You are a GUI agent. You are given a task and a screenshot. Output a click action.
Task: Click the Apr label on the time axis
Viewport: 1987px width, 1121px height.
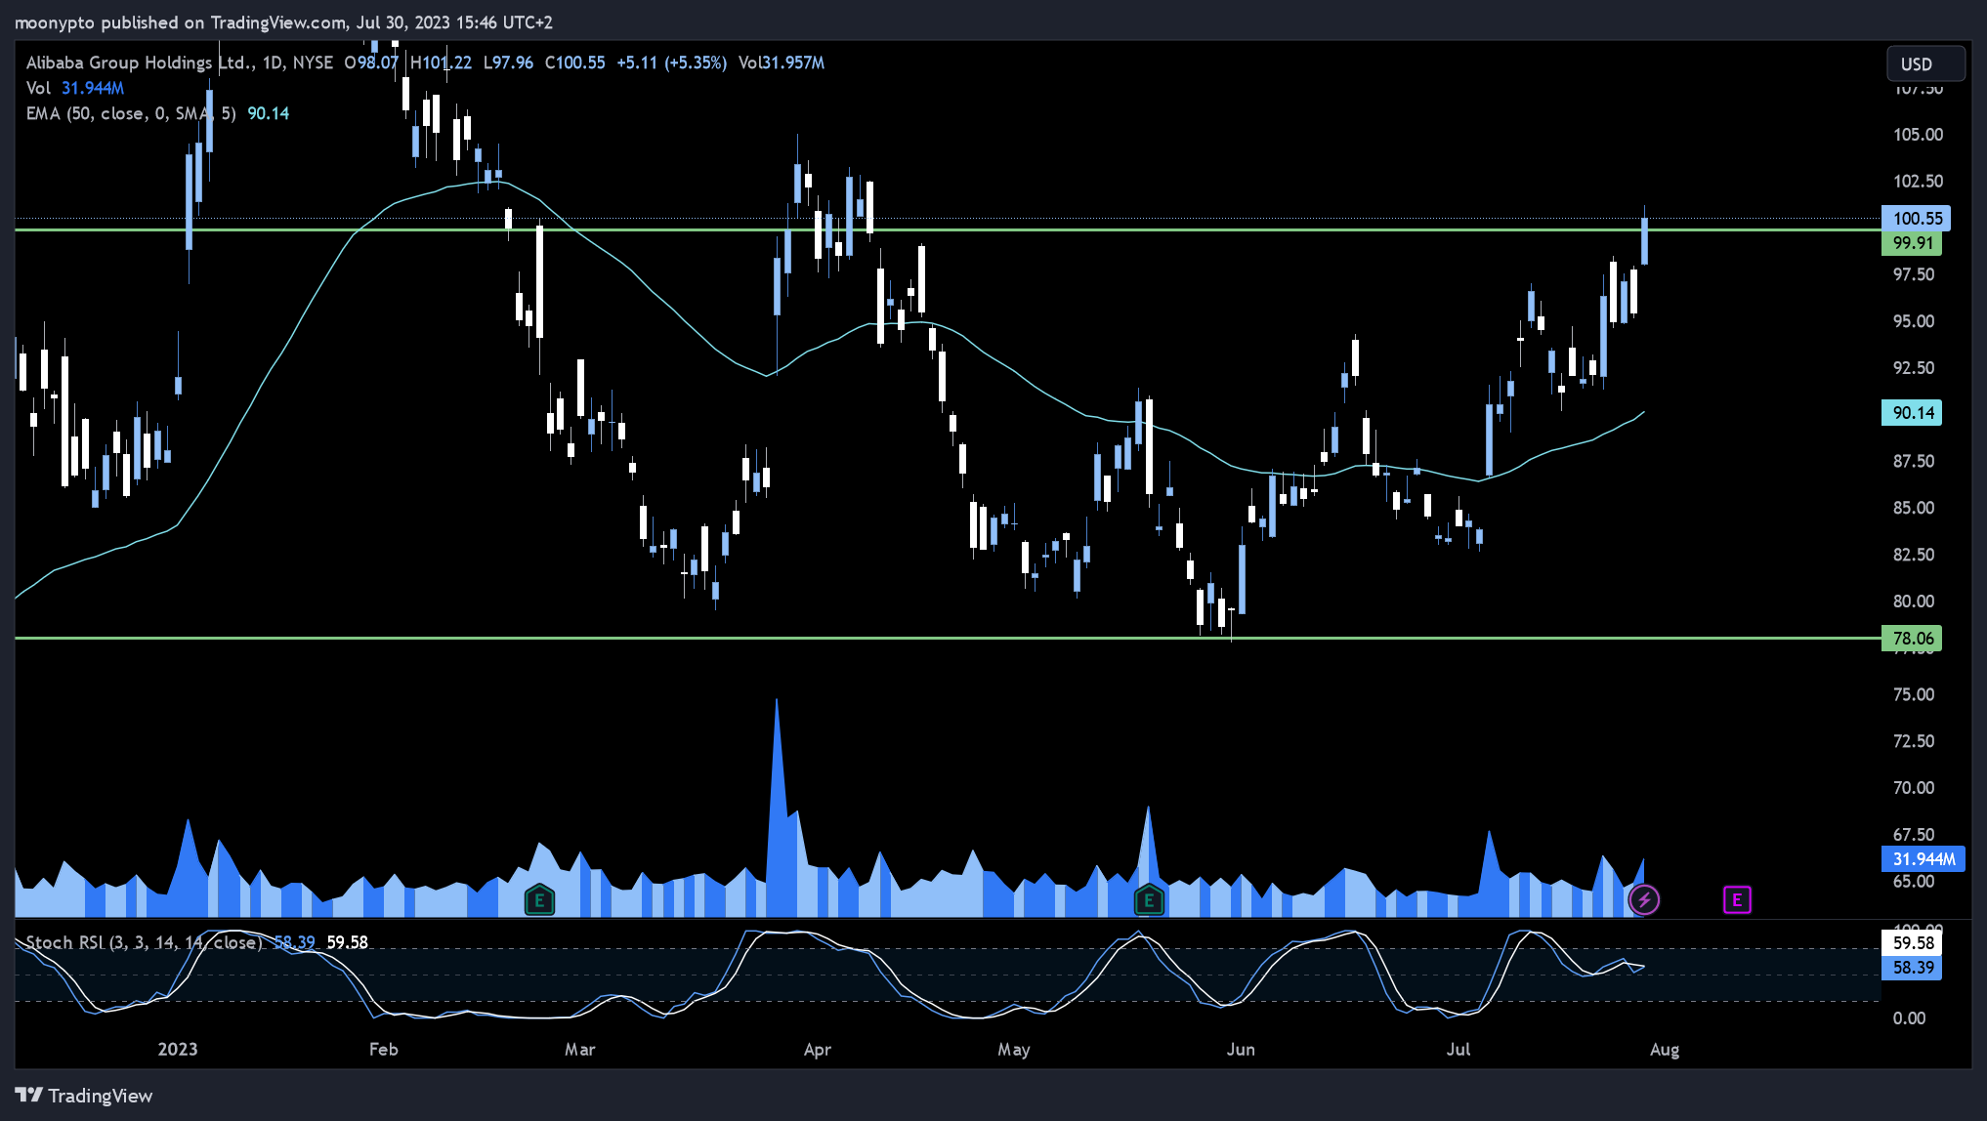tap(818, 1049)
